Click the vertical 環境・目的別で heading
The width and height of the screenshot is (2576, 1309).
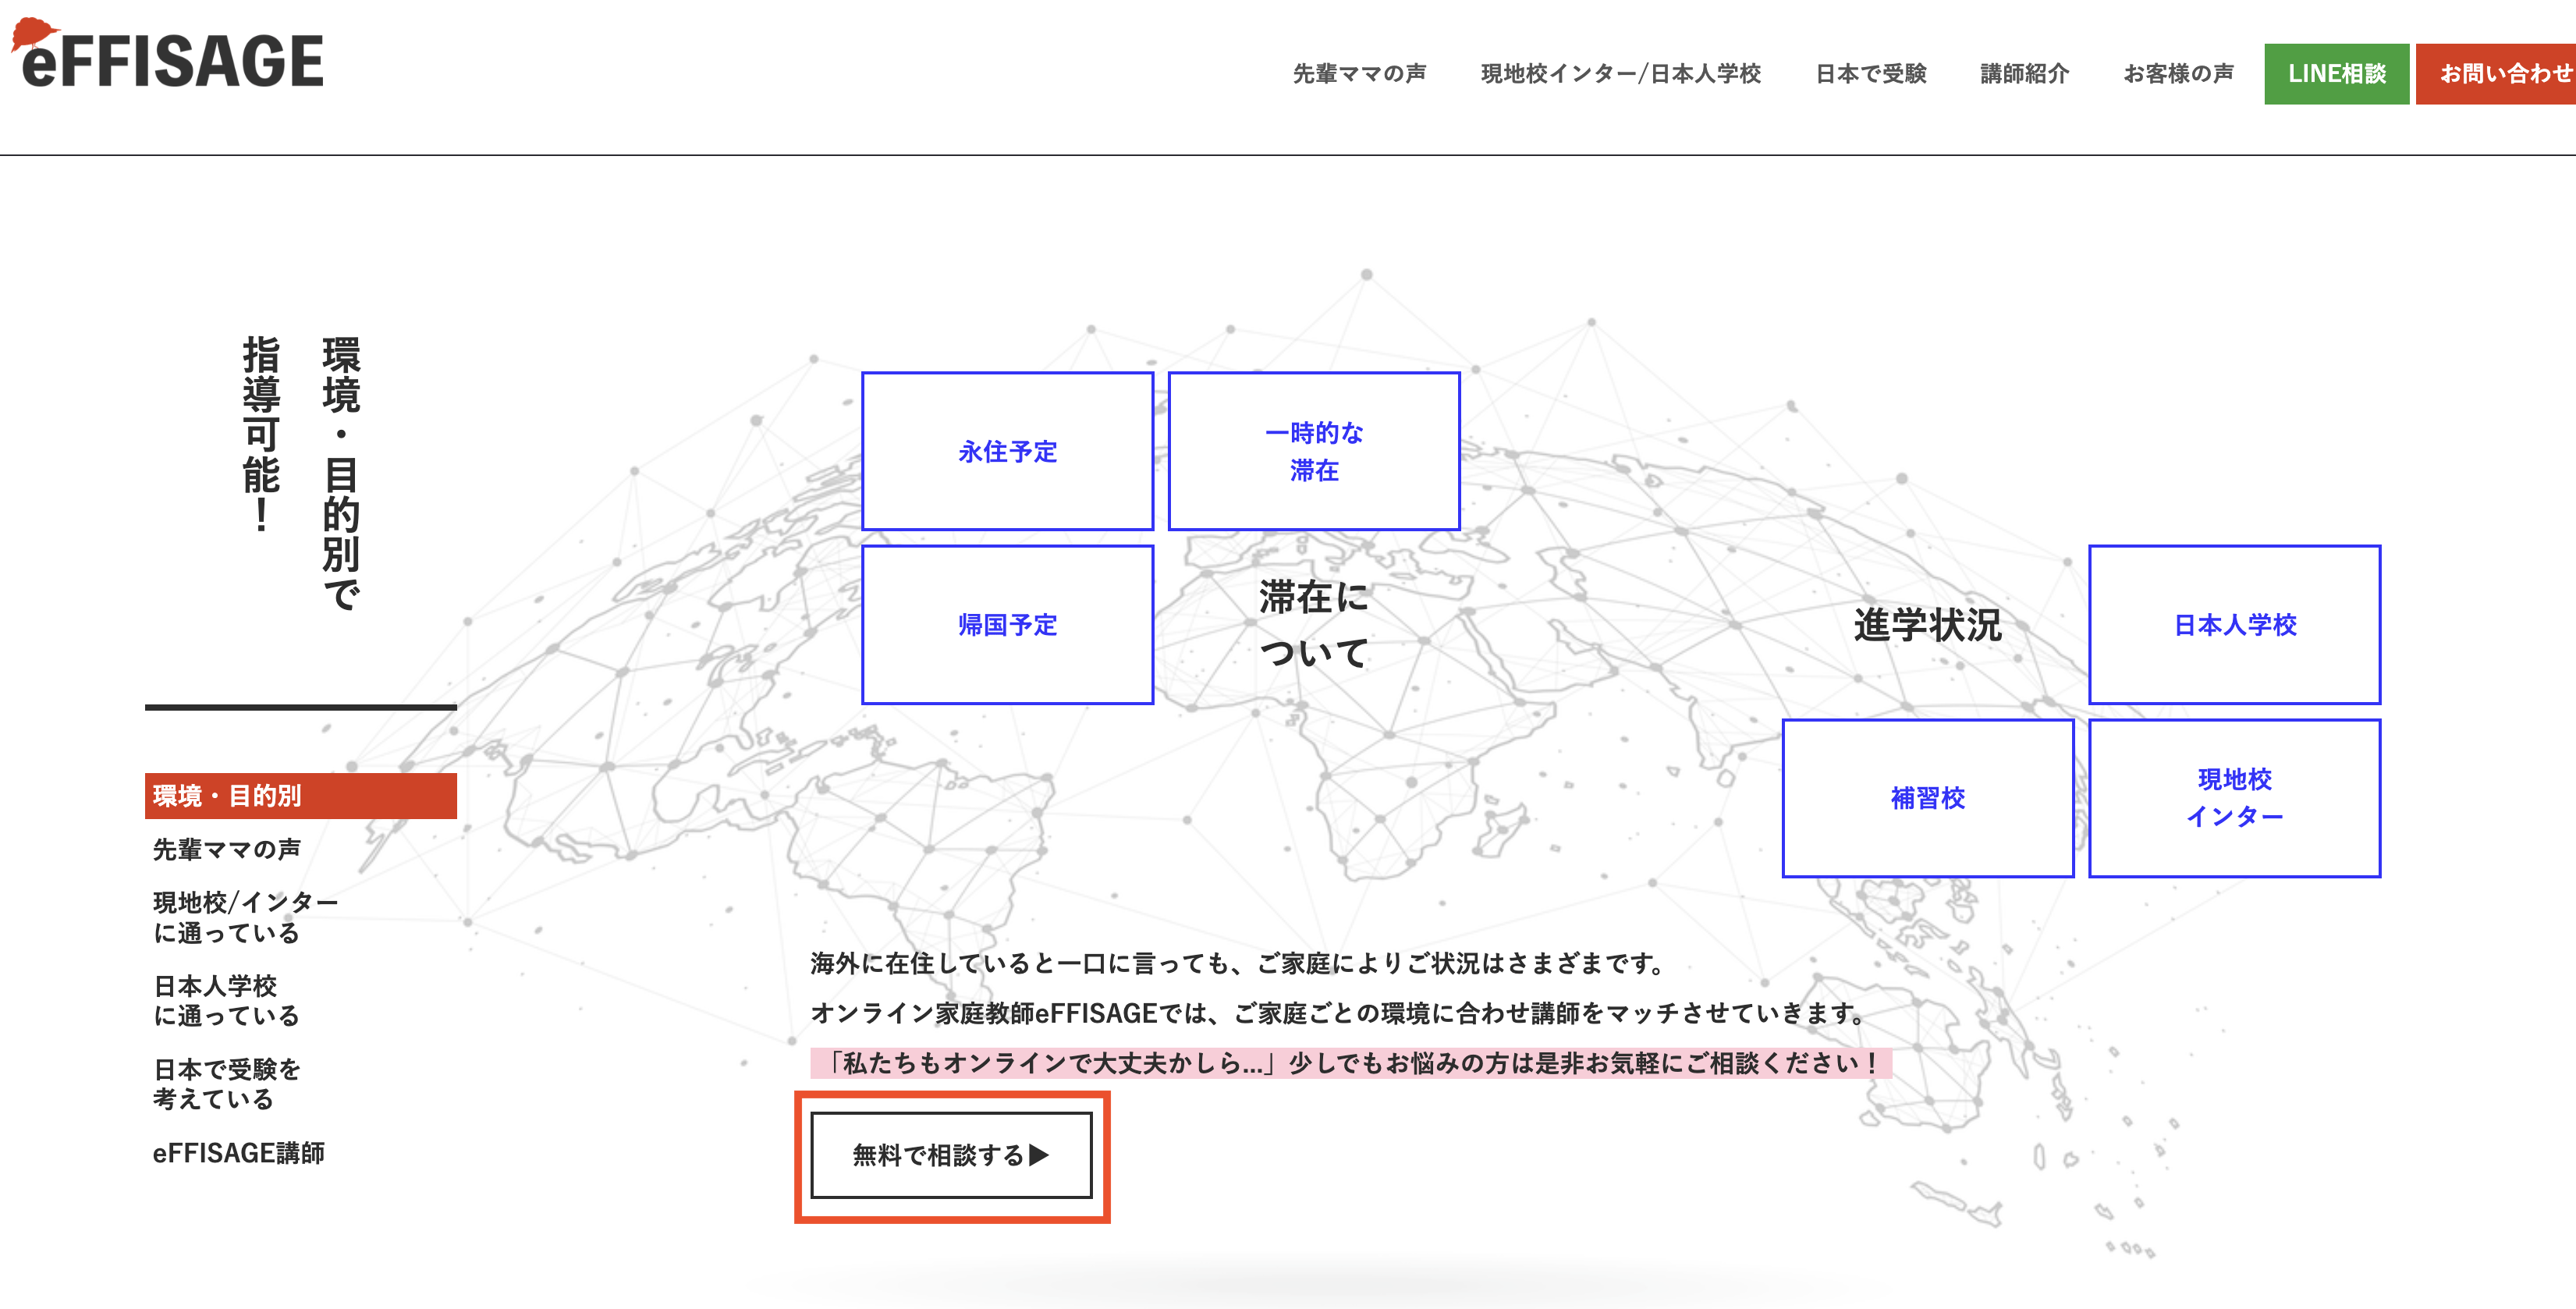pyautogui.click(x=341, y=474)
